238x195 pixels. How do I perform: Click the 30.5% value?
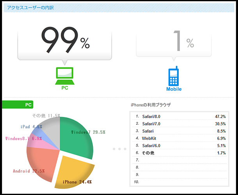220,124
